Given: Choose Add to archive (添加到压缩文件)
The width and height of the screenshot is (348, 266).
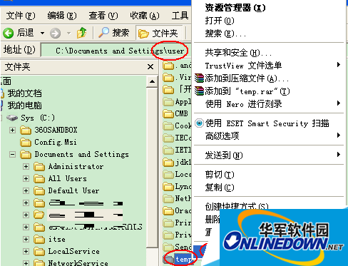Looking at the screenshot, I should 247,78.
